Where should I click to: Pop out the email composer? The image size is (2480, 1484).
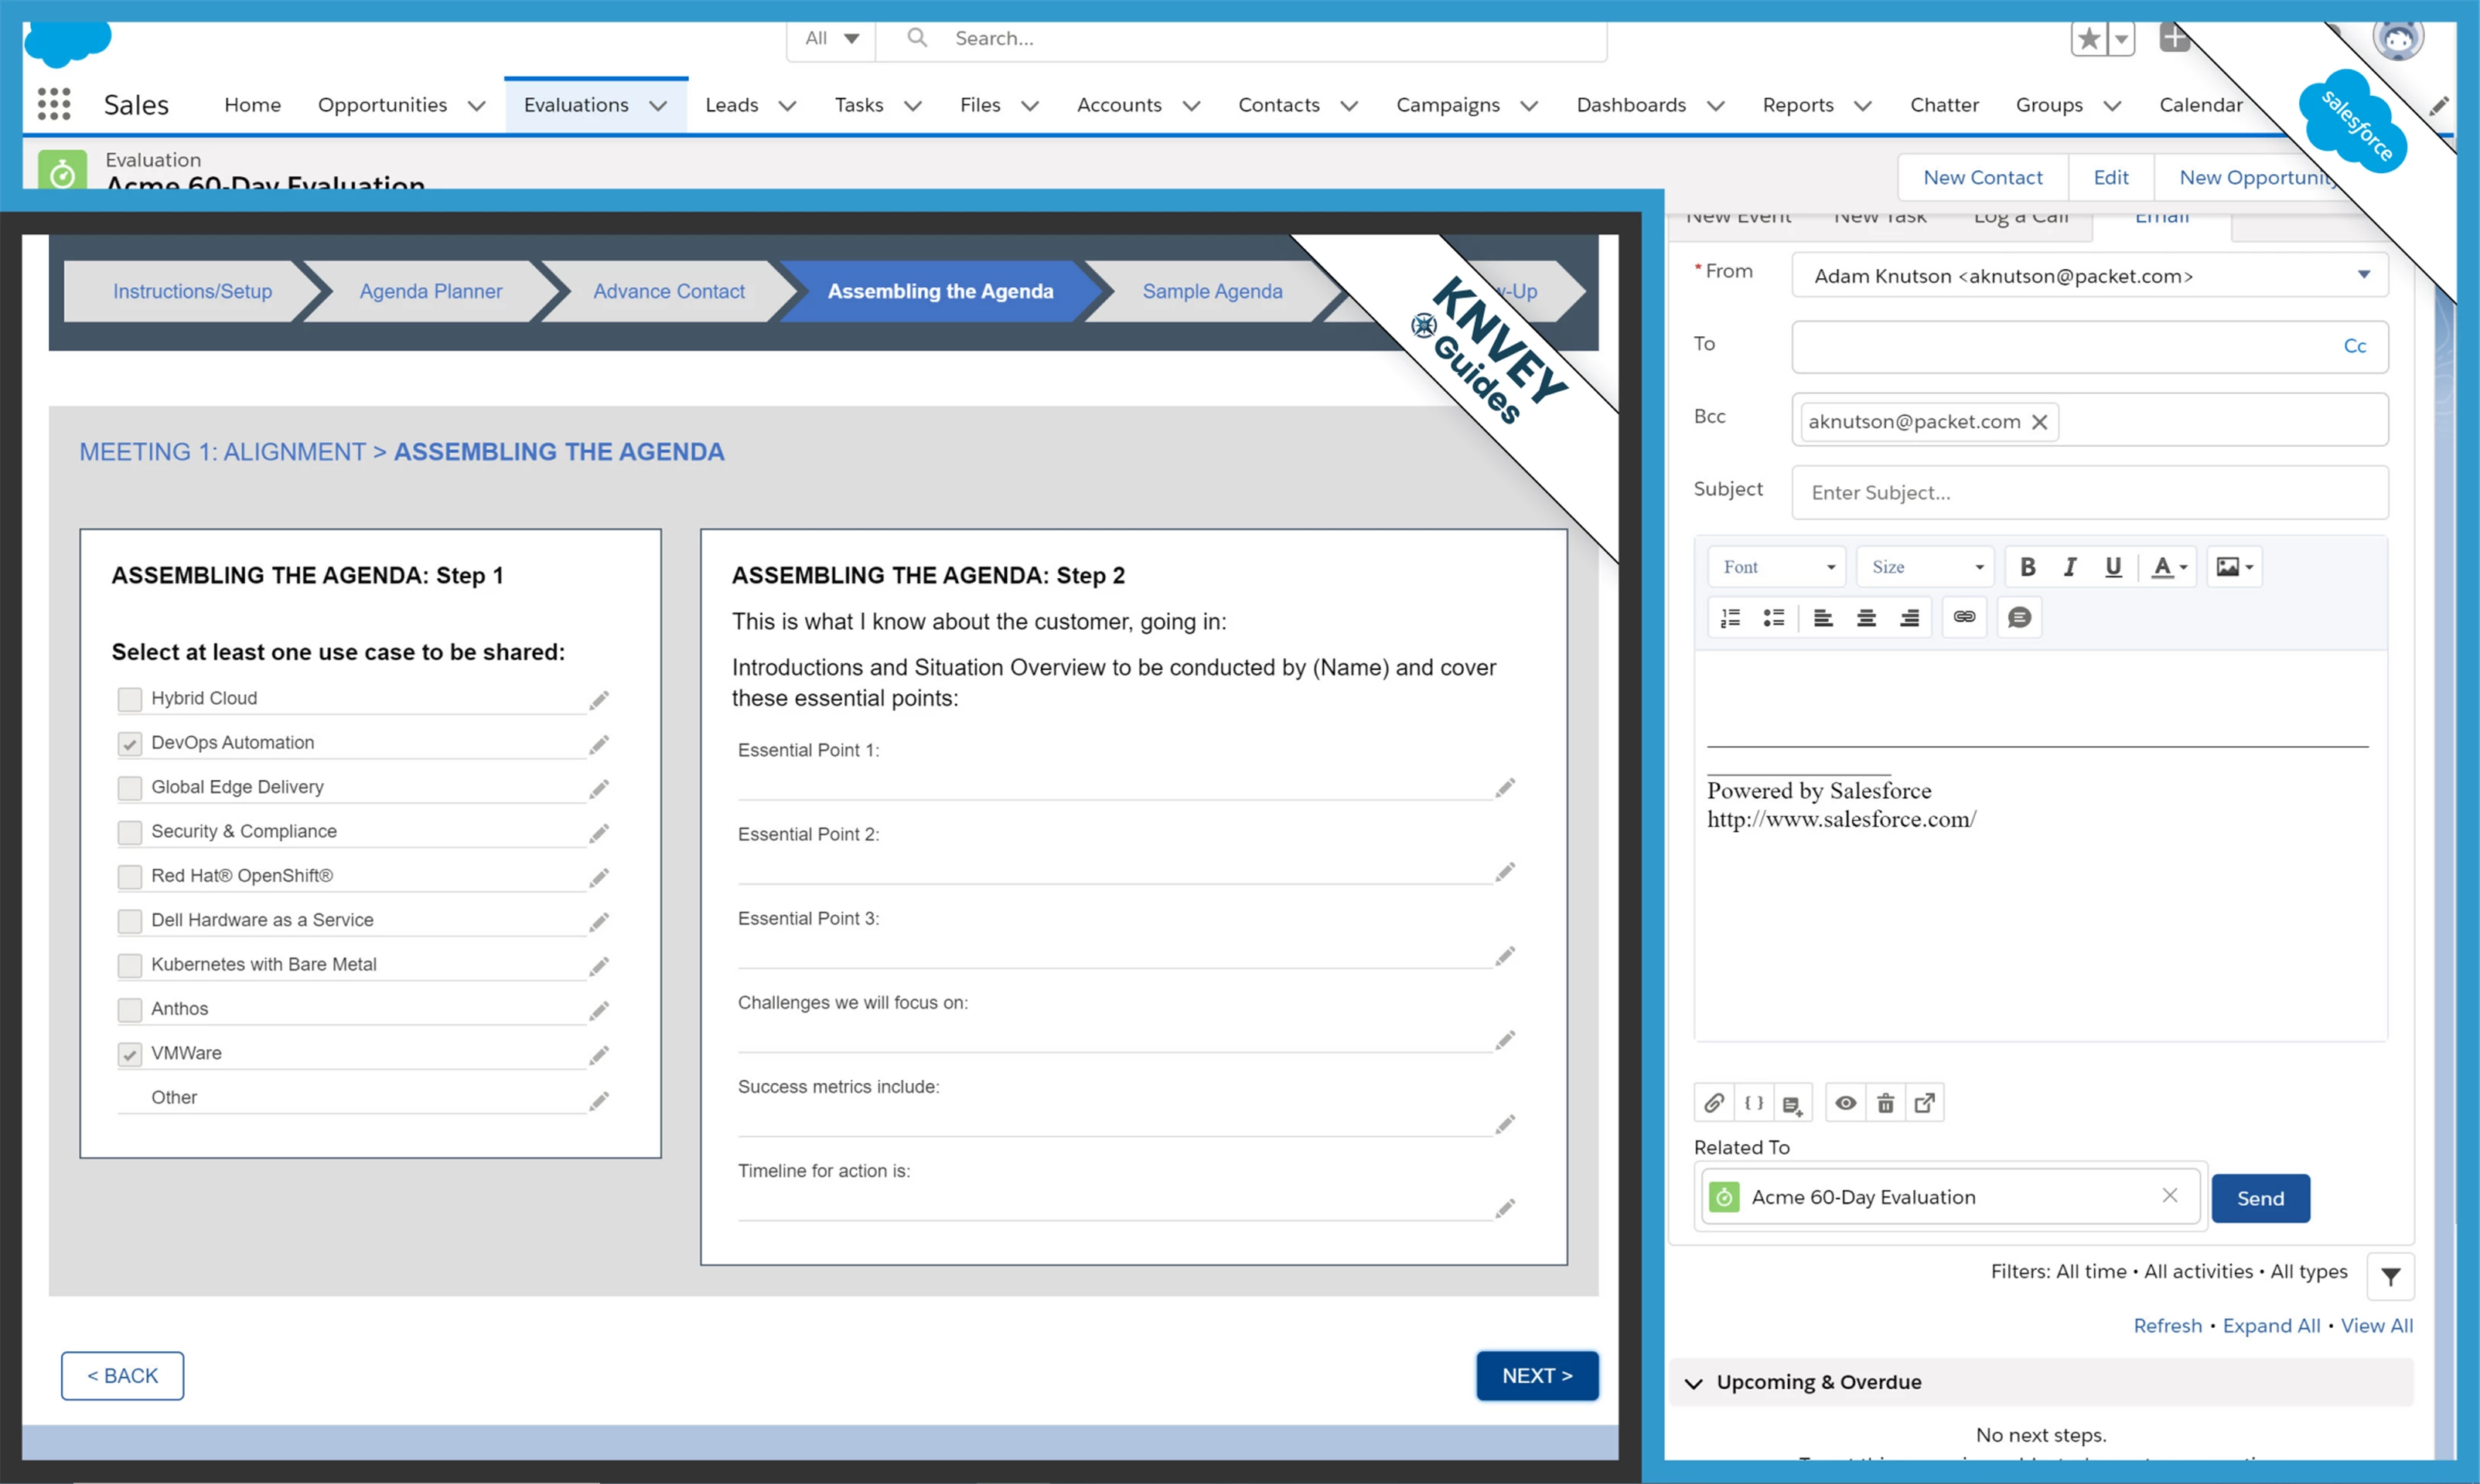point(1924,1103)
